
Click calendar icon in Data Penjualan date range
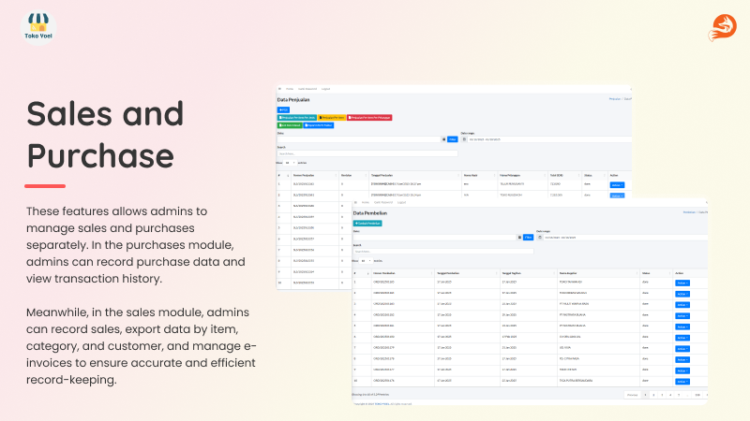tap(466, 139)
